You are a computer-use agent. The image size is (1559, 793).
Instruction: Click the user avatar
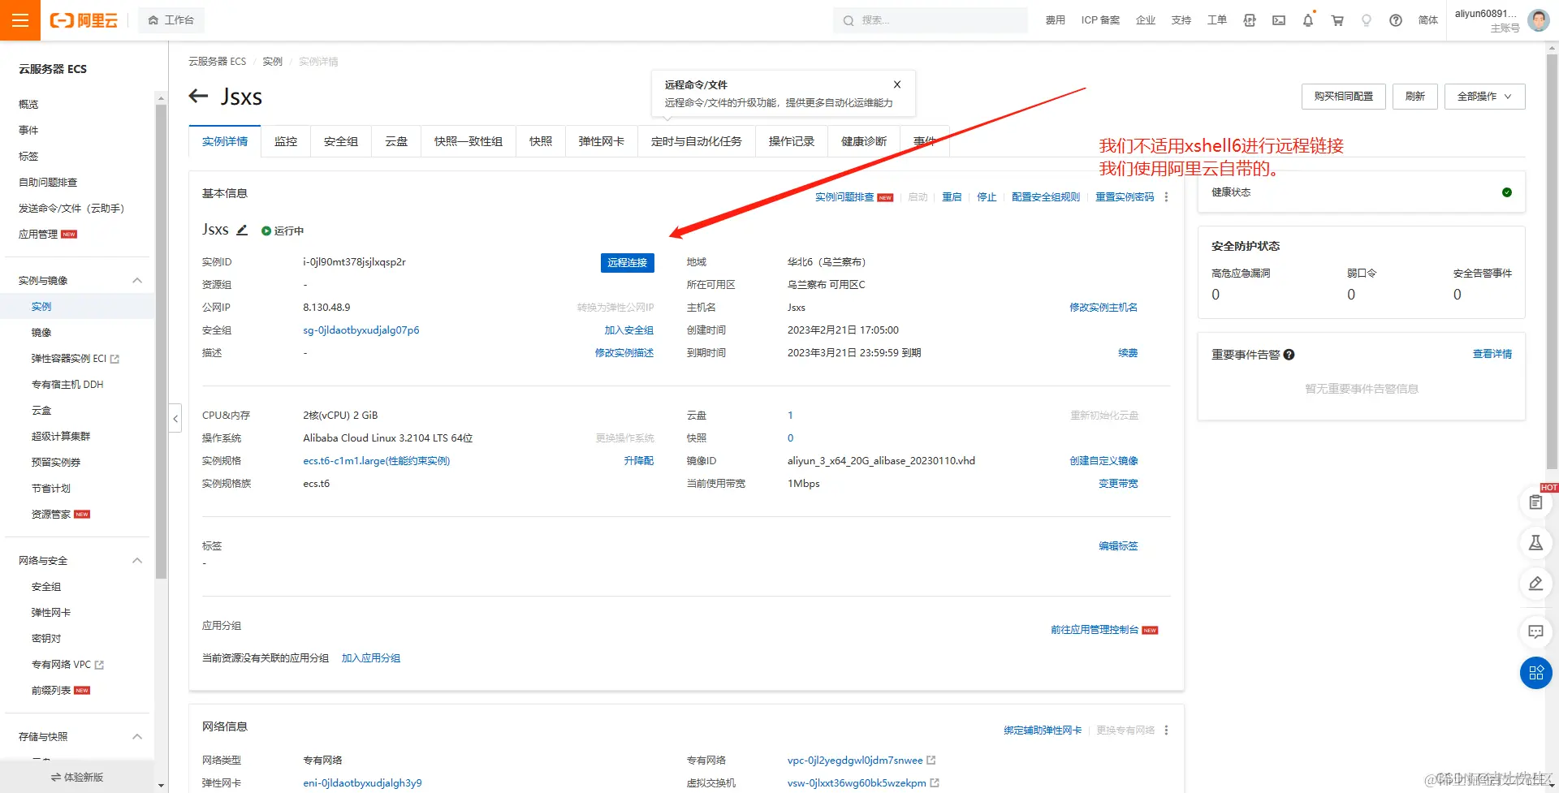click(x=1538, y=20)
